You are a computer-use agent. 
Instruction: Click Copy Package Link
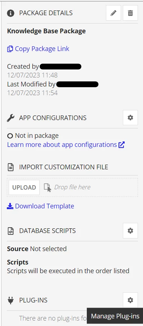(x=38, y=48)
